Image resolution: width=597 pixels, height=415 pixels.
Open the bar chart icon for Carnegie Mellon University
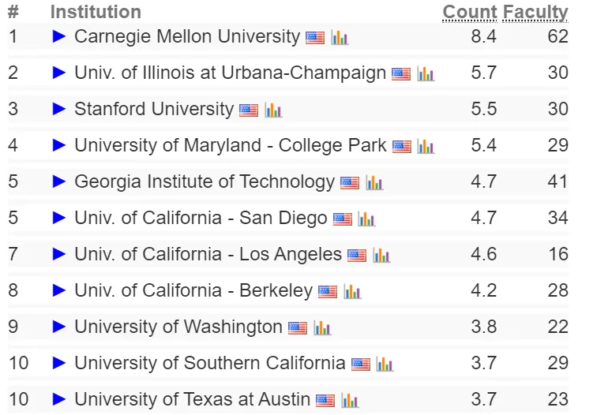pos(340,38)
